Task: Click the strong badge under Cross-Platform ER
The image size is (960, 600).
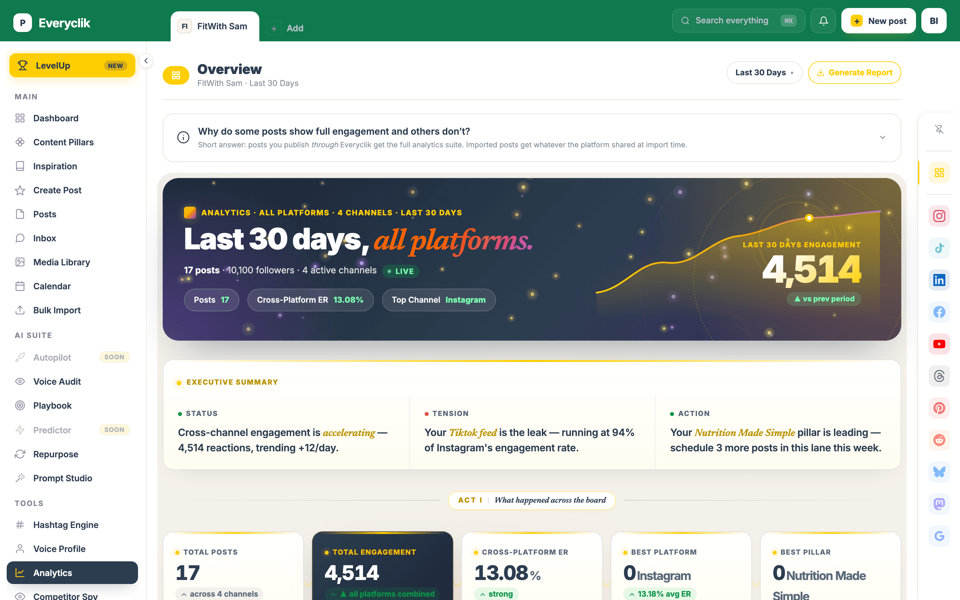Action: pyautogui.click(x=496, y=594)
